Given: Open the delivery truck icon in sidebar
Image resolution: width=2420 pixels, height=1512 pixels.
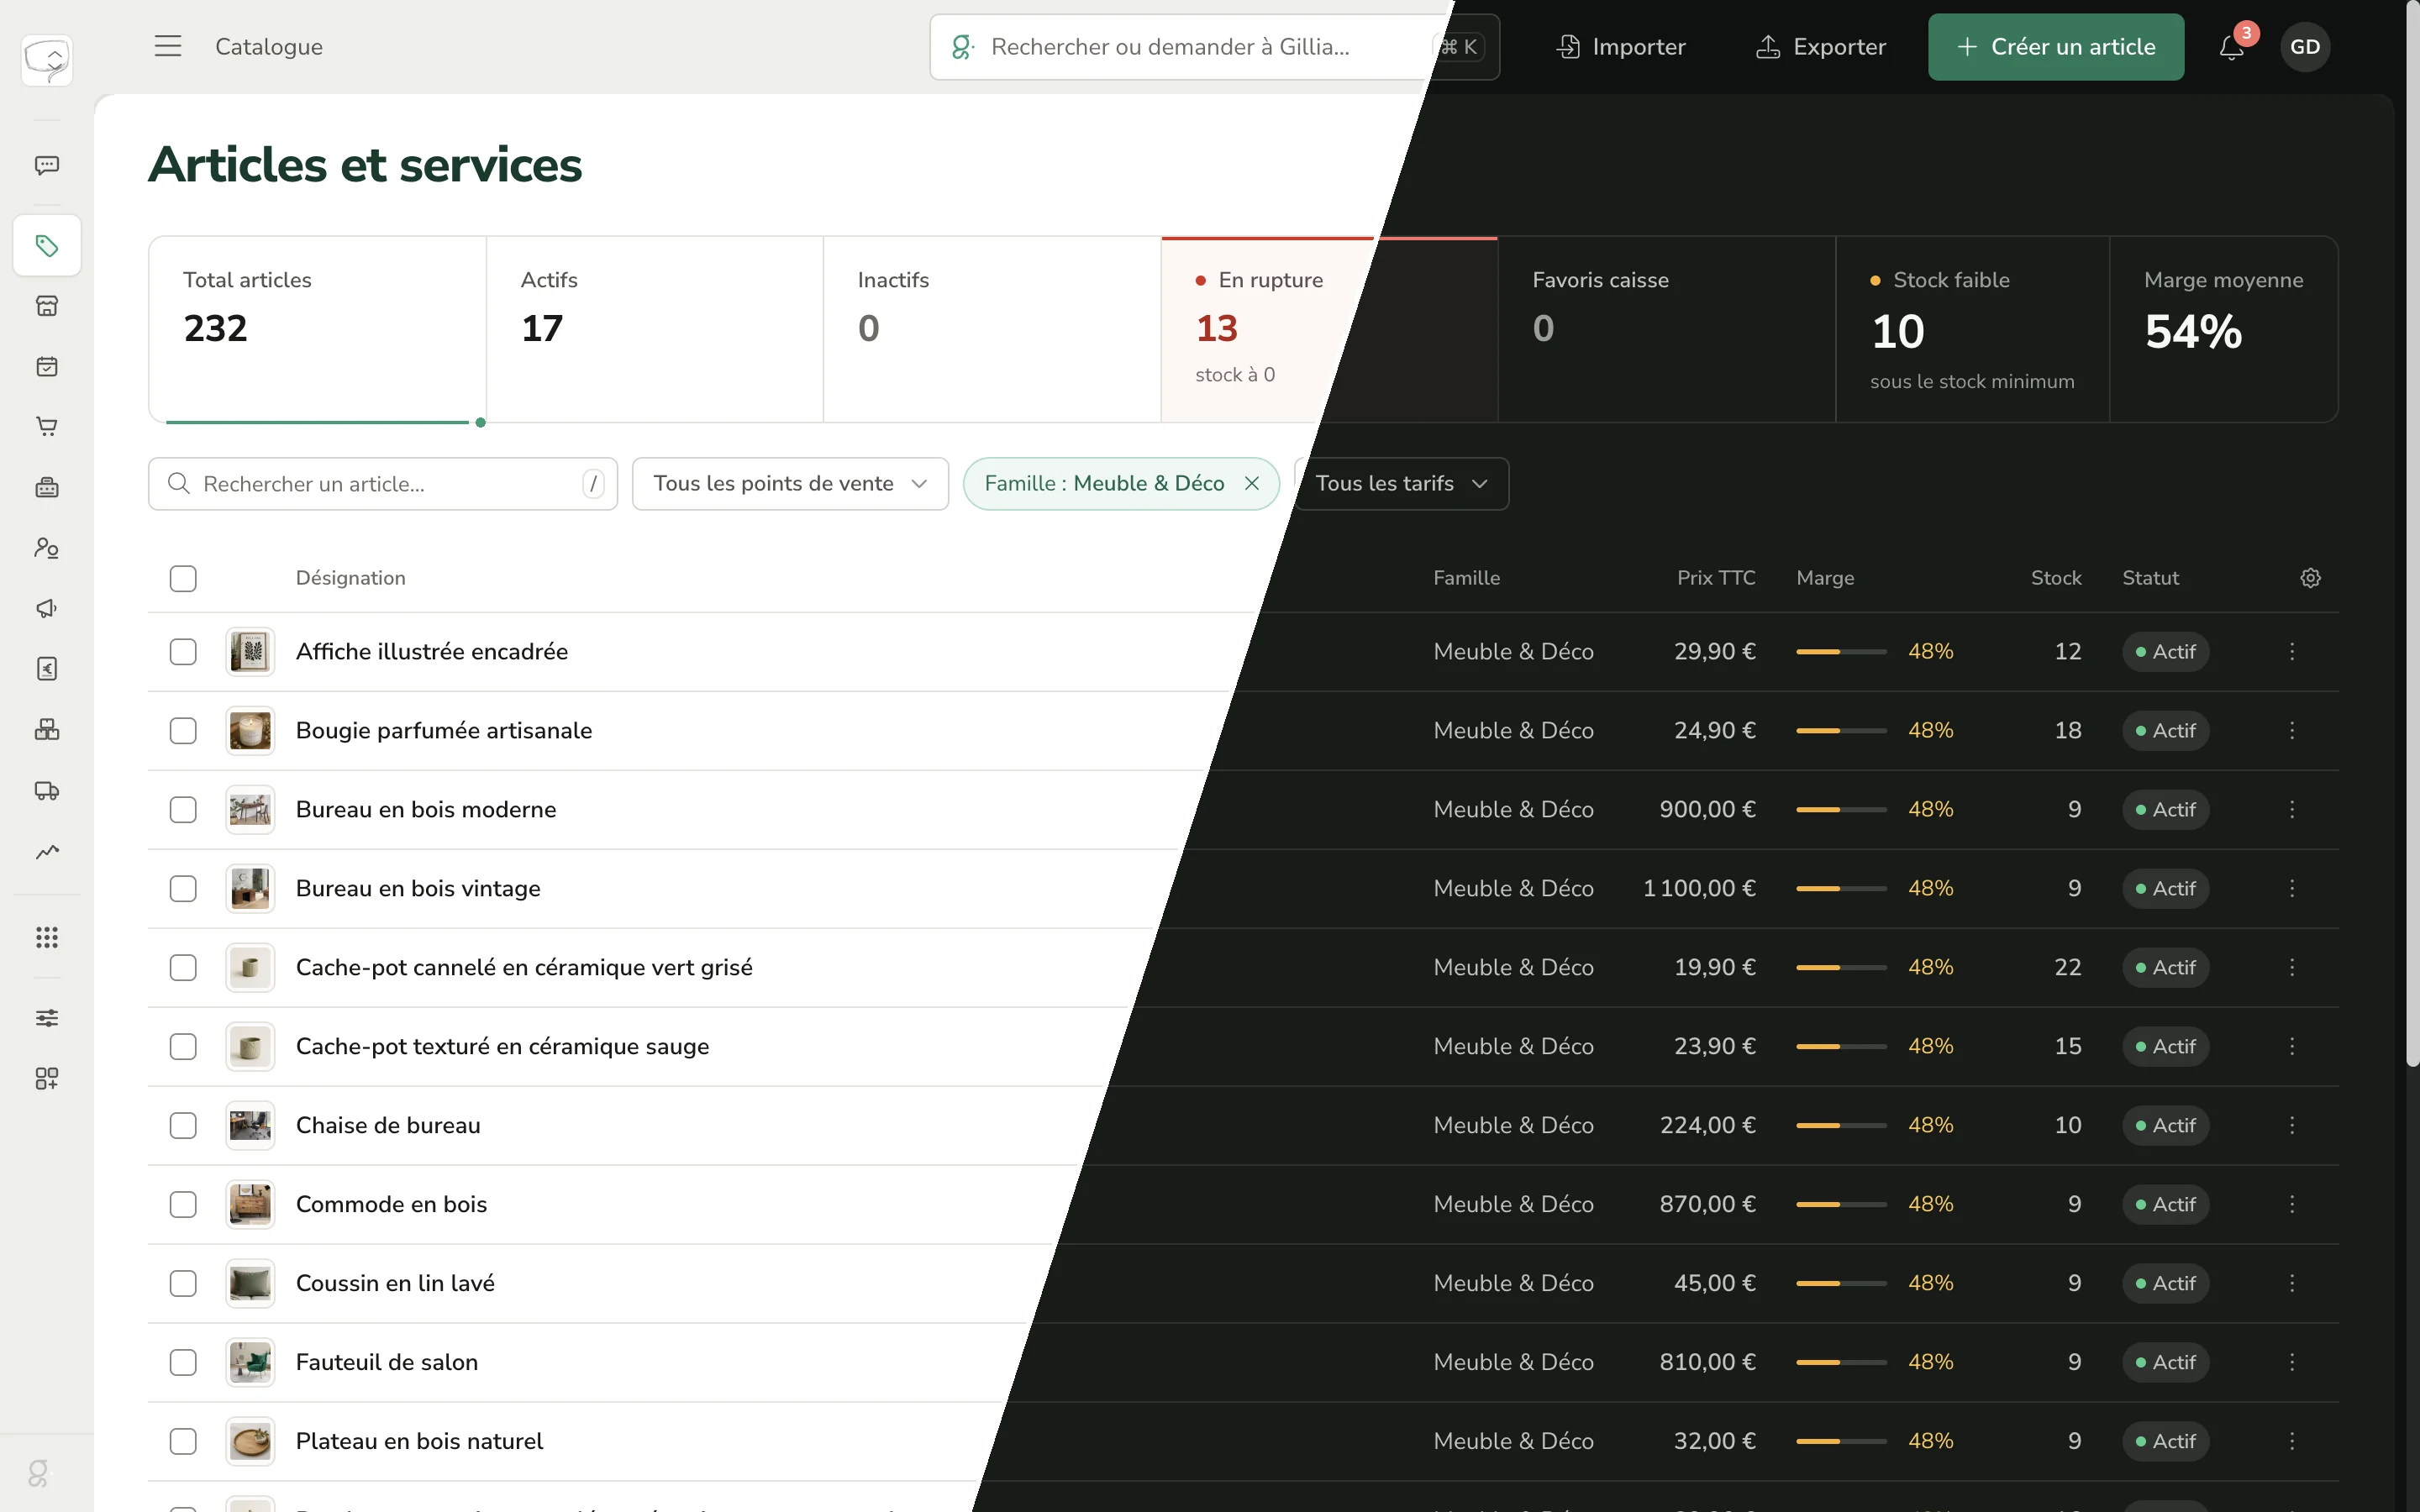Looking at the screenshot, I should (47, 790).
